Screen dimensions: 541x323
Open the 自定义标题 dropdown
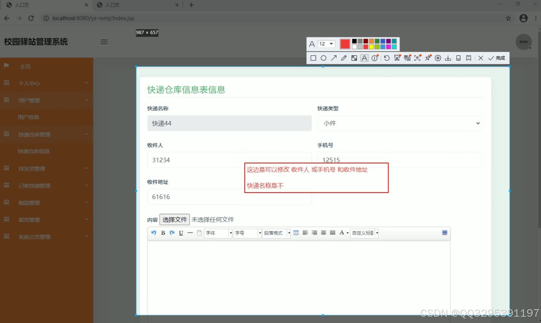tap(364, 233)
